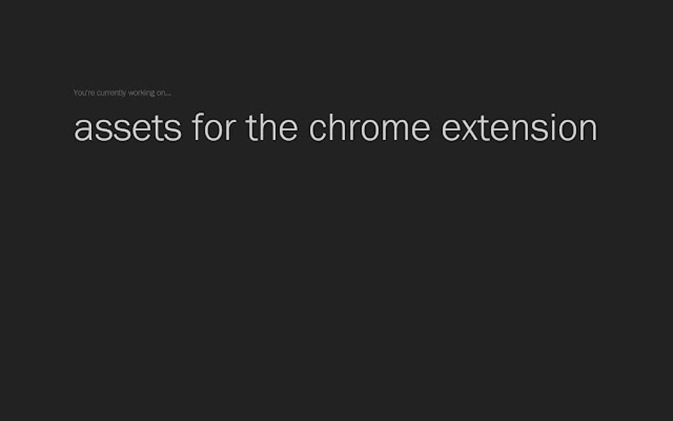Click the empty dark area below the heading

click(336, 277)
